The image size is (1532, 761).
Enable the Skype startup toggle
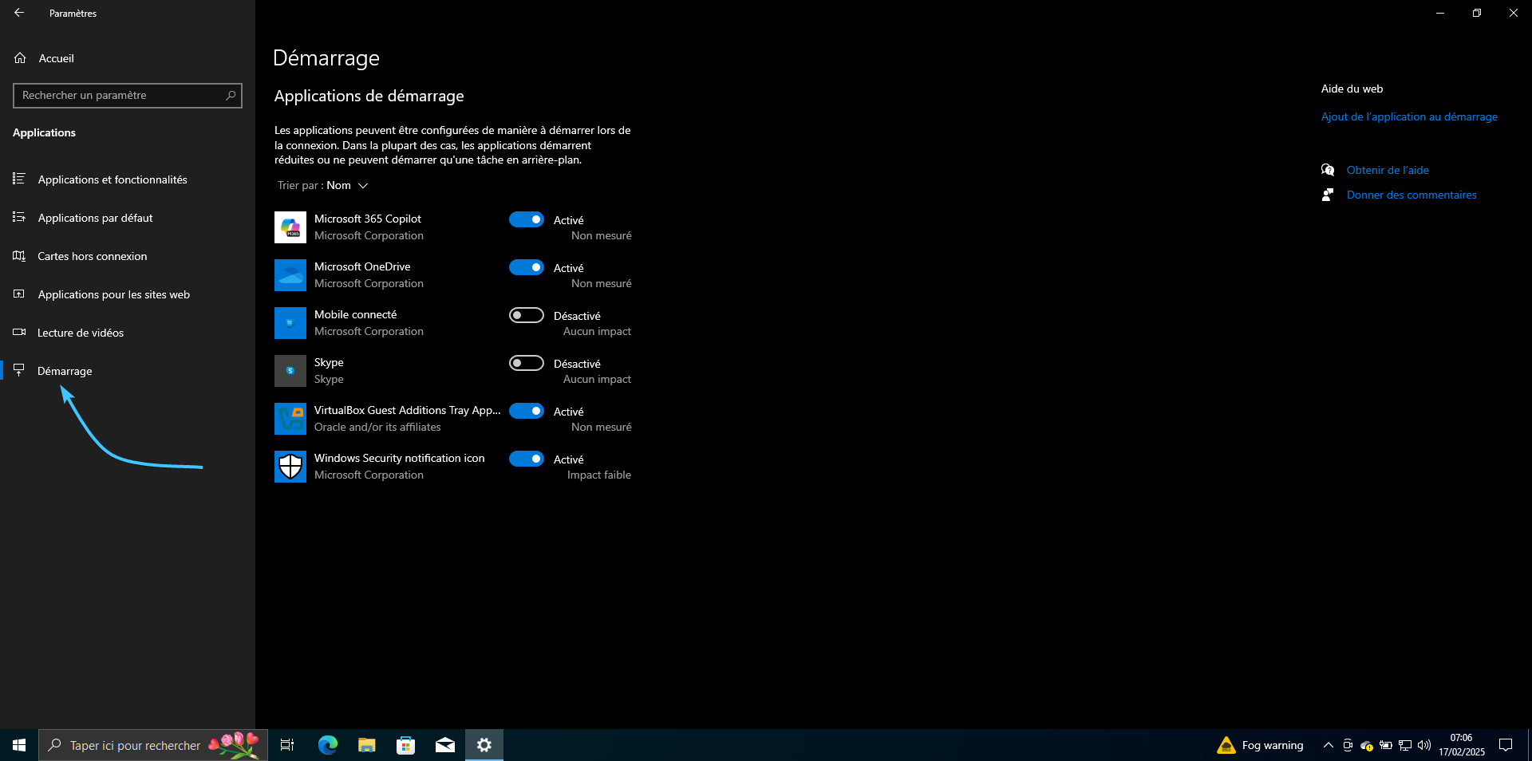pos(527,363)
